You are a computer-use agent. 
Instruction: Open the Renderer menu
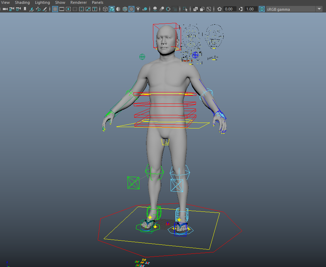78,2
